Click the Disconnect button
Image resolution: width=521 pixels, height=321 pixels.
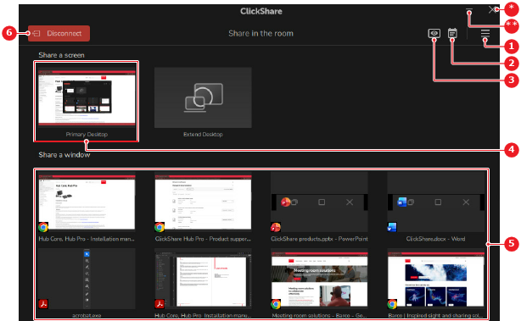(59, 34)
